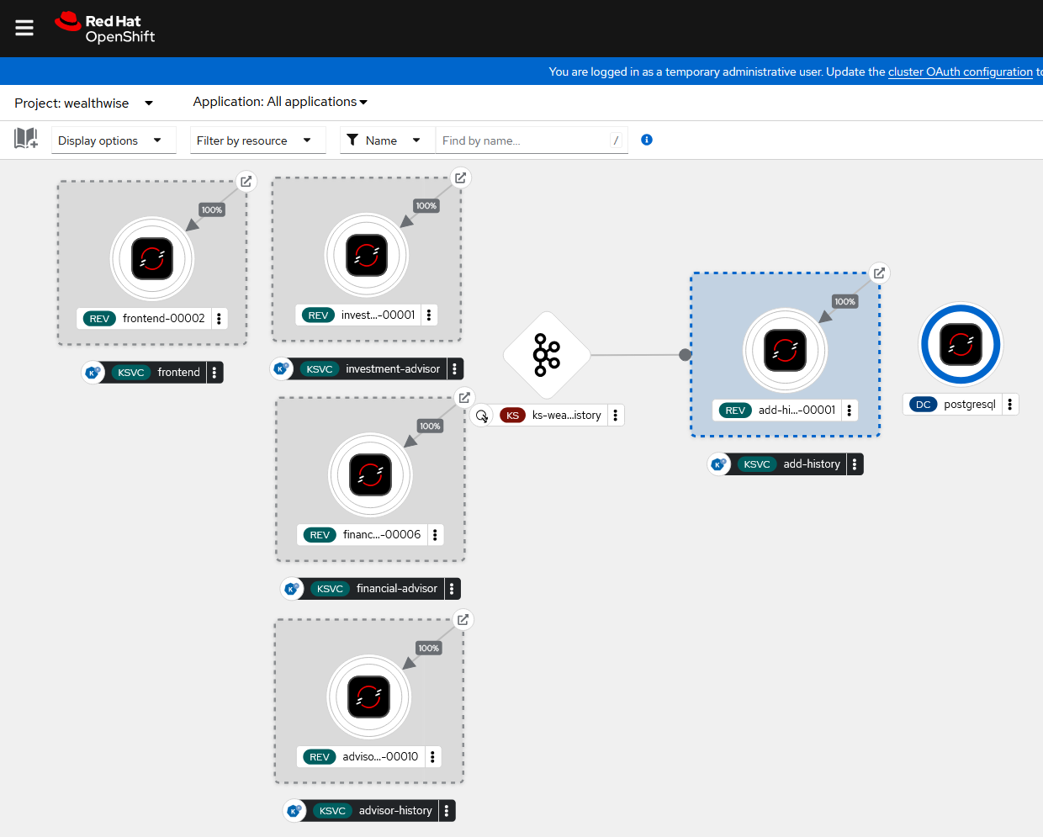Viewport: 1043px width, 837px height.
Task: Focus the Find by name search field
Action: pos(523,140)
